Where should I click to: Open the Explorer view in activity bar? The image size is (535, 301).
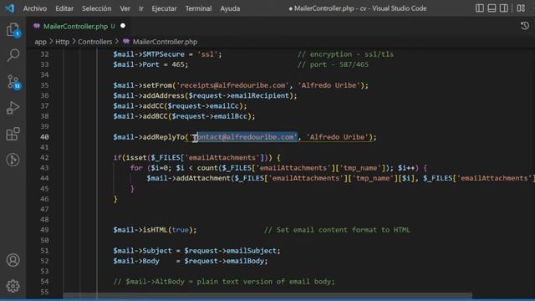coord(13,30)
